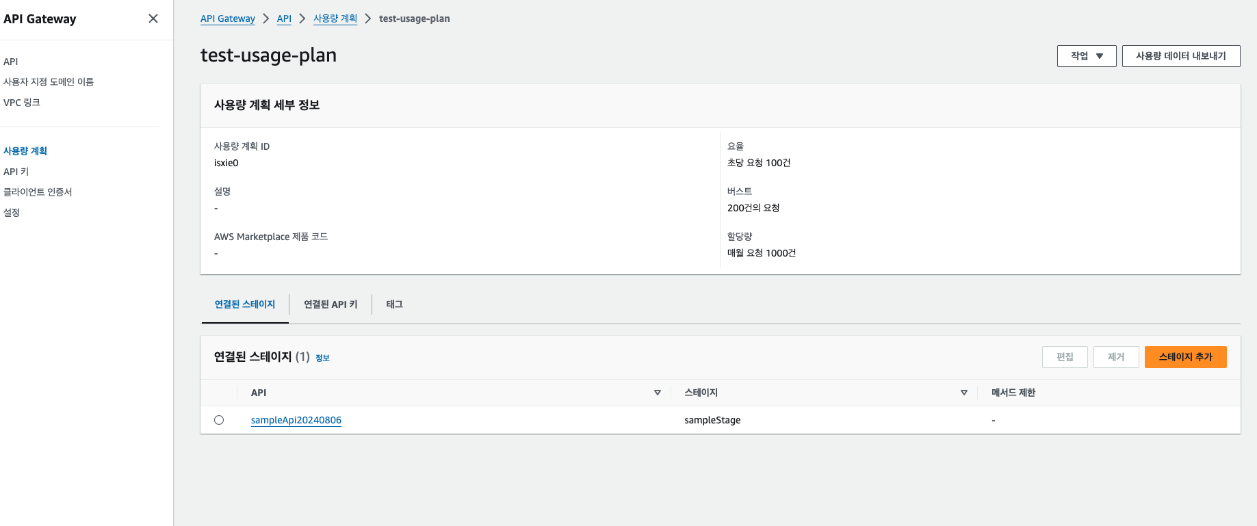This screenshot has height=526, width=1257.
Task: Select the 연결된 스테이지 tab
Action: pyautogui.click(x=245, y=304)
